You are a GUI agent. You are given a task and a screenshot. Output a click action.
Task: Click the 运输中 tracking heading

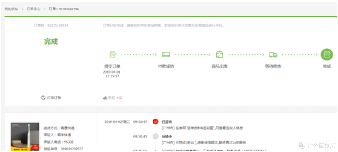point(167,136)
